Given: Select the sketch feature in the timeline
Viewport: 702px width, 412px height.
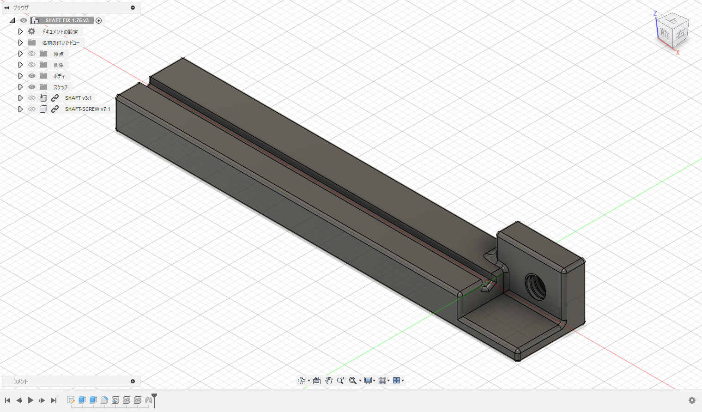Looking at the screenshot, I should pos(71,400).
